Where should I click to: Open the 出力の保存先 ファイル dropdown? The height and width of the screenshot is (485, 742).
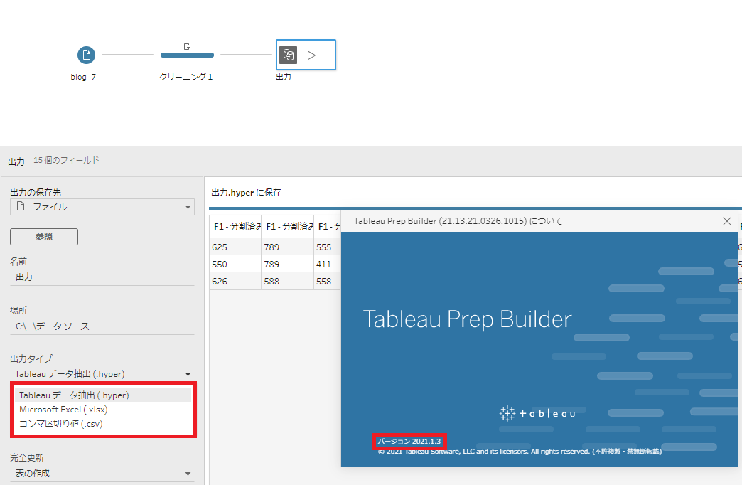click(102, 207)
